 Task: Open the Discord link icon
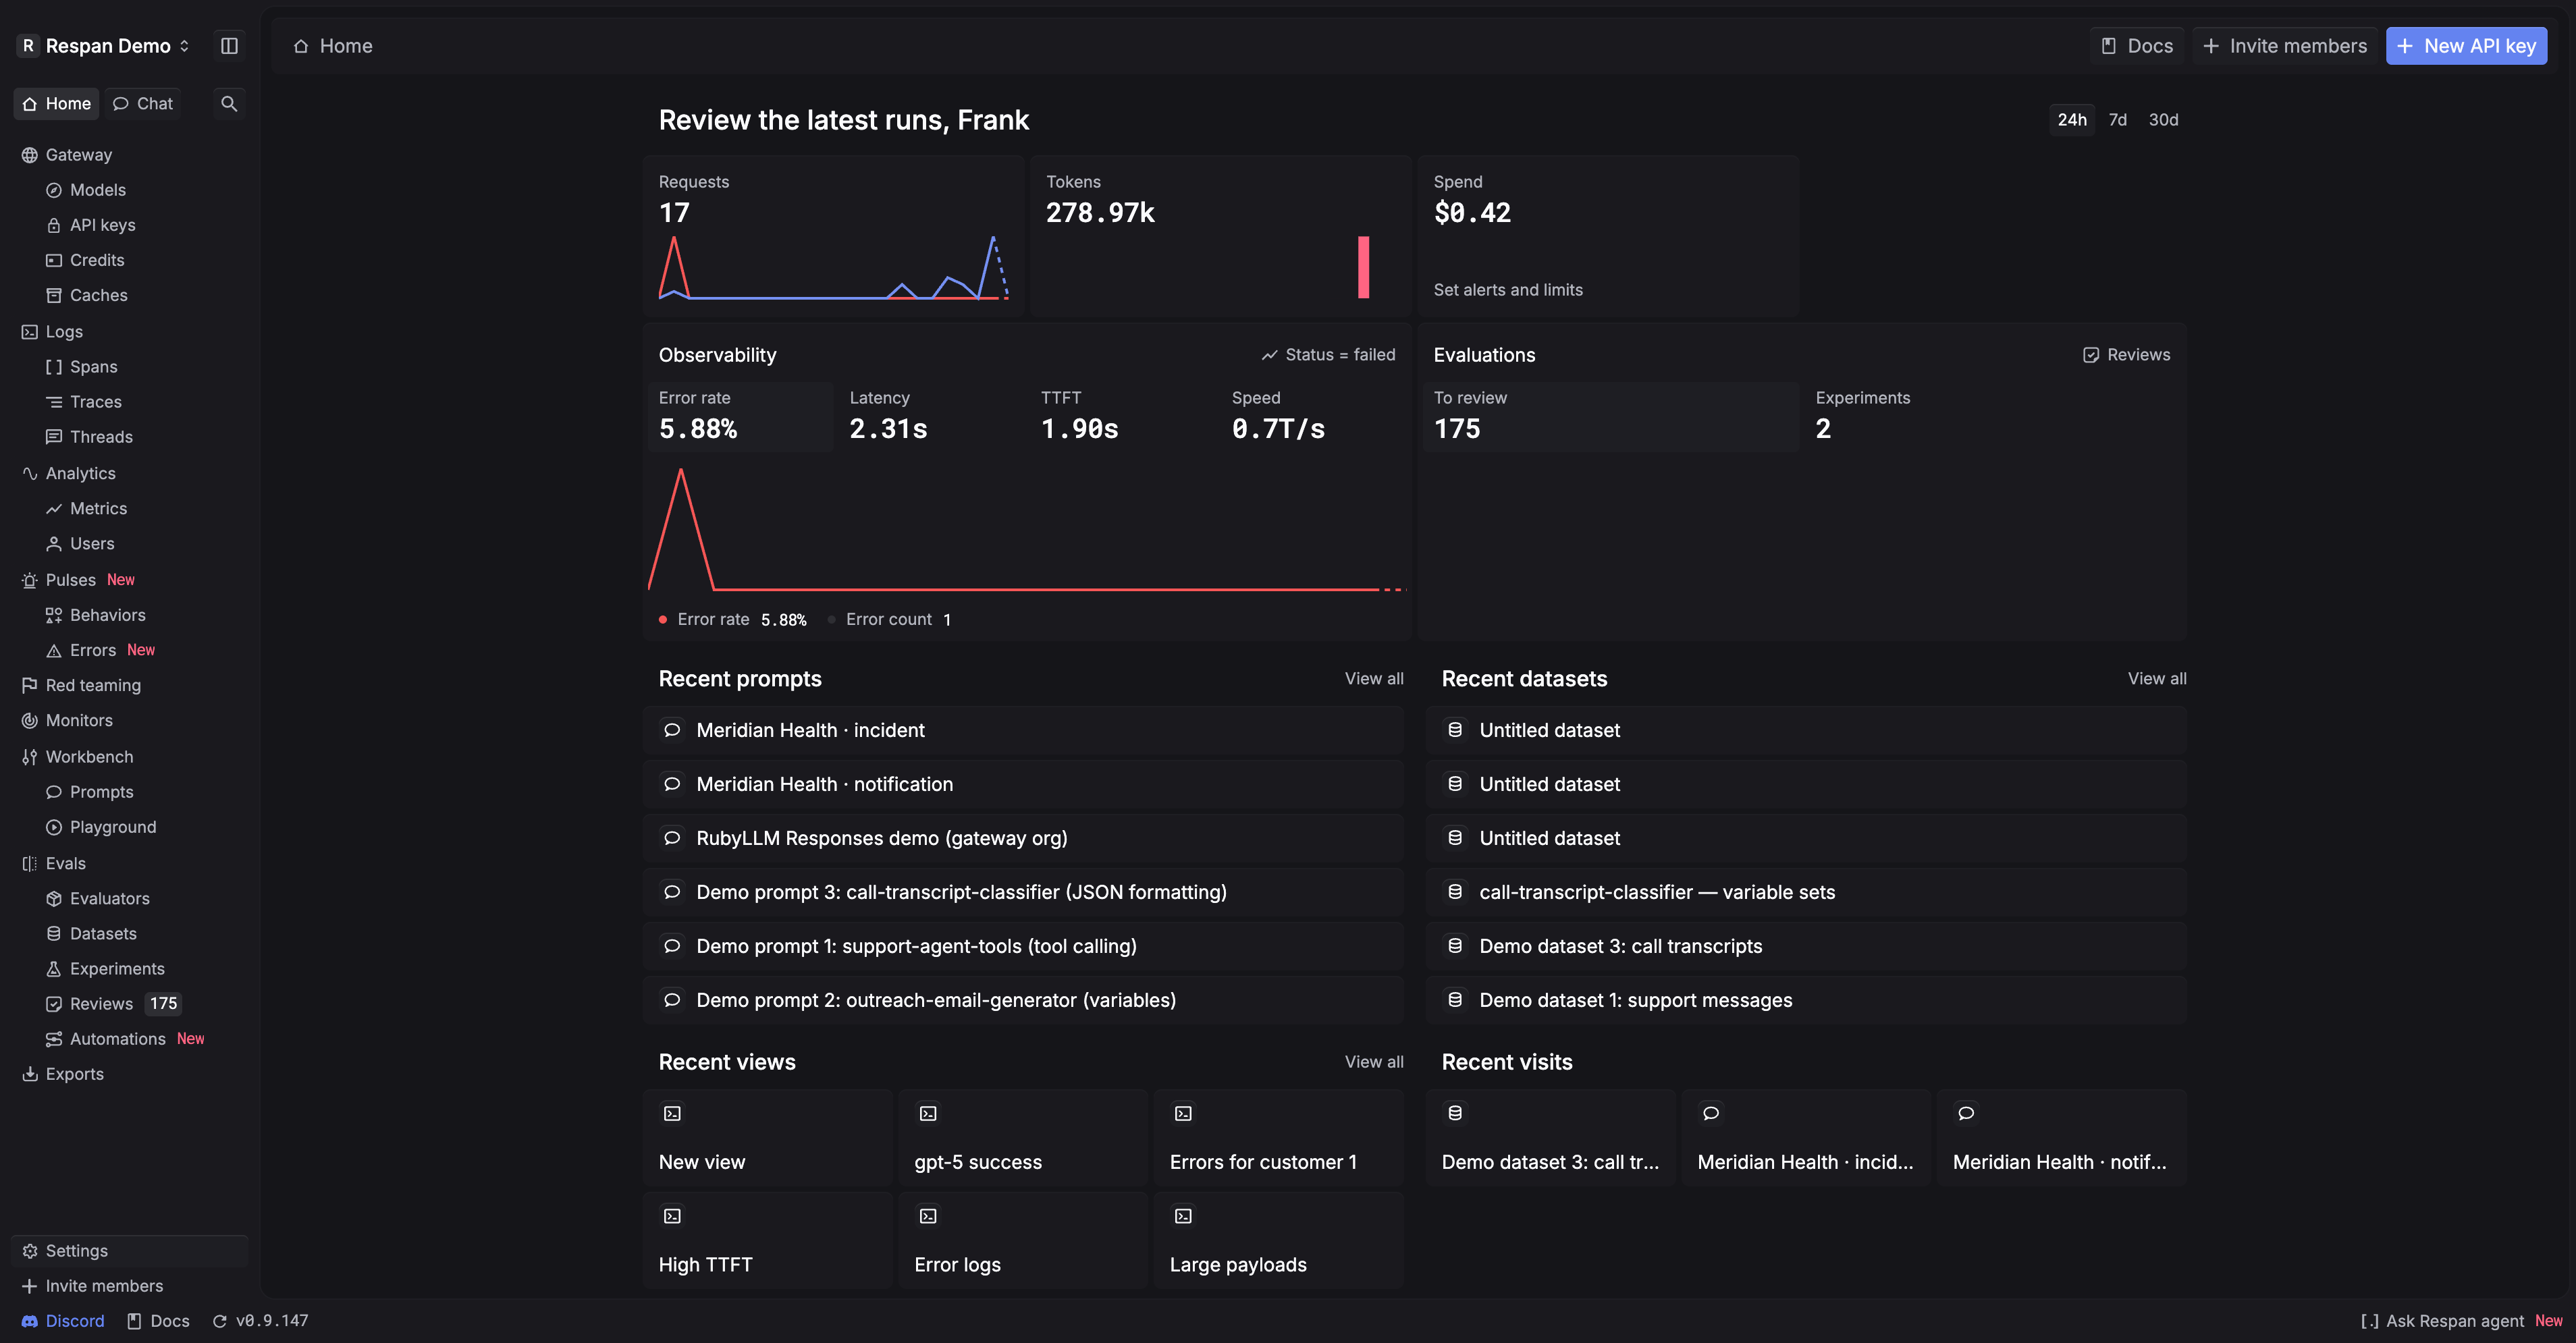(30, 1321)
